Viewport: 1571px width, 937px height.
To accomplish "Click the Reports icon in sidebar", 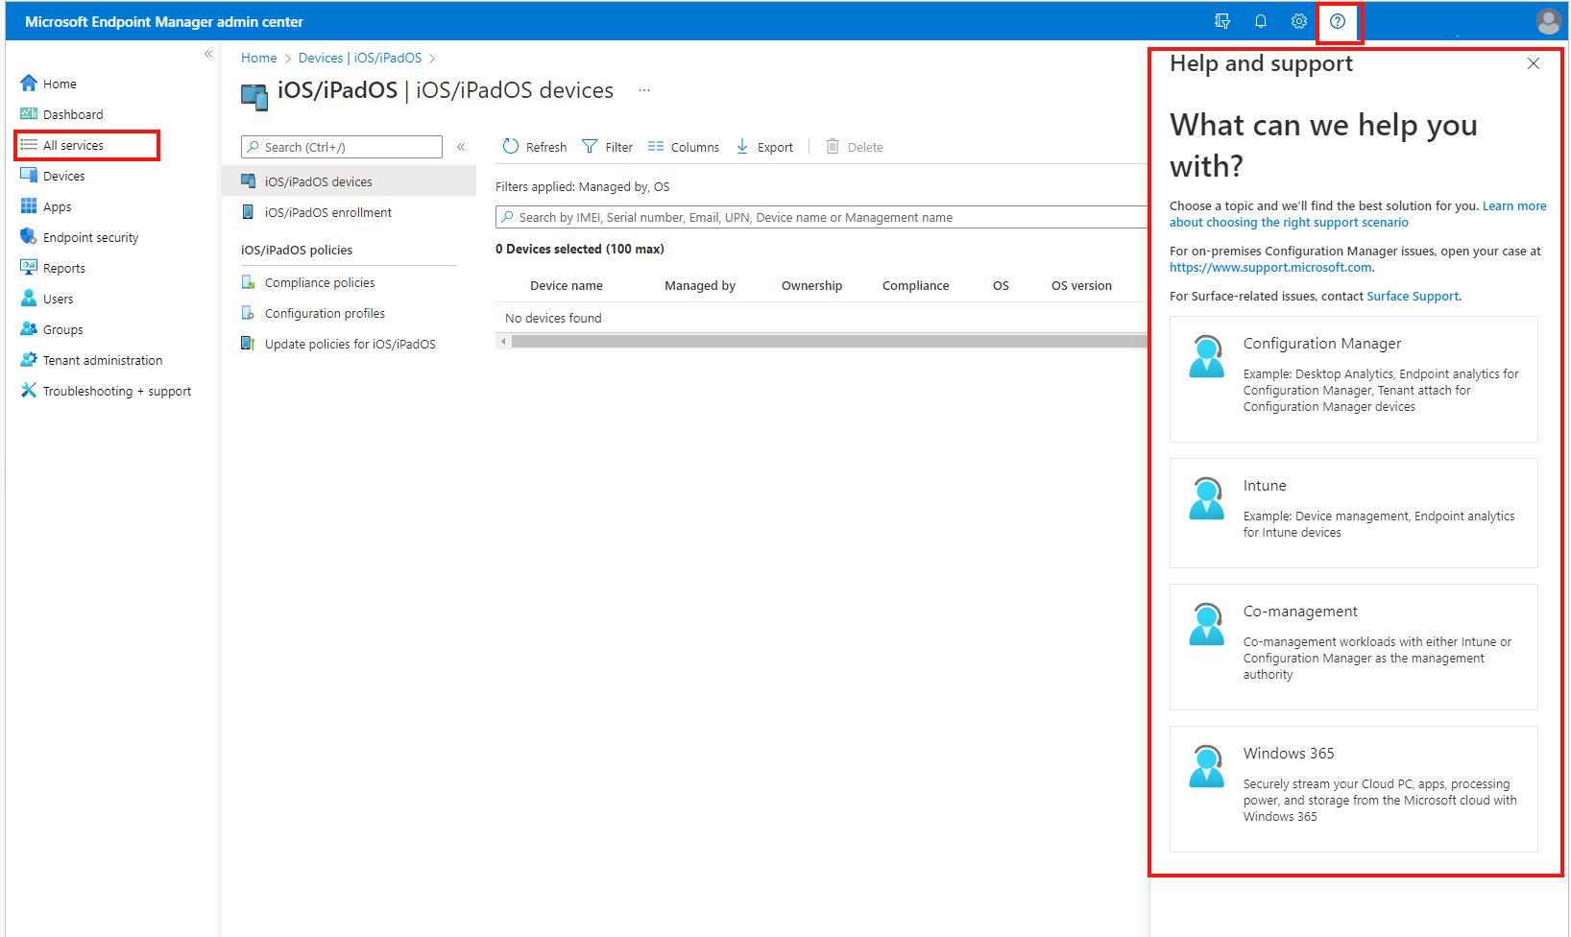I will [x=29, y=268].
